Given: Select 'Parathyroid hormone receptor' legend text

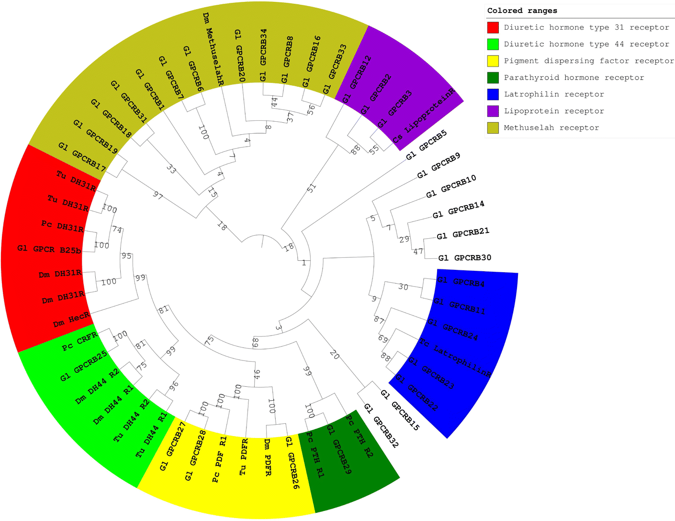Looking at the screenshot, I should [x=574, y=78].
